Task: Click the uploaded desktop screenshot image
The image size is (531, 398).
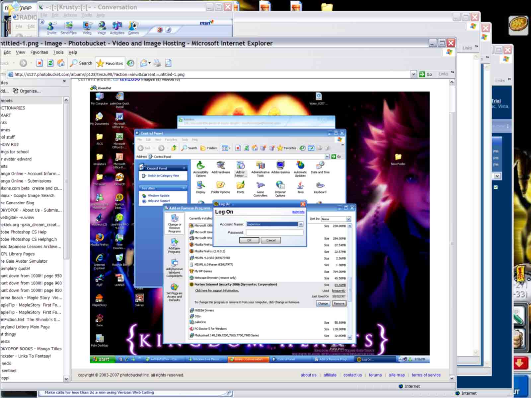Action: (x=260, y=227)
